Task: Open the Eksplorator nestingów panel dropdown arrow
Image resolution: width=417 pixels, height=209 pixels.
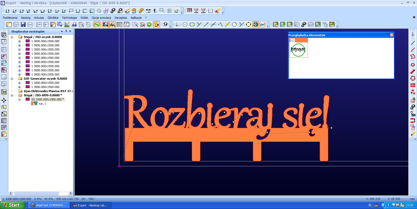Action: (62, 31)
